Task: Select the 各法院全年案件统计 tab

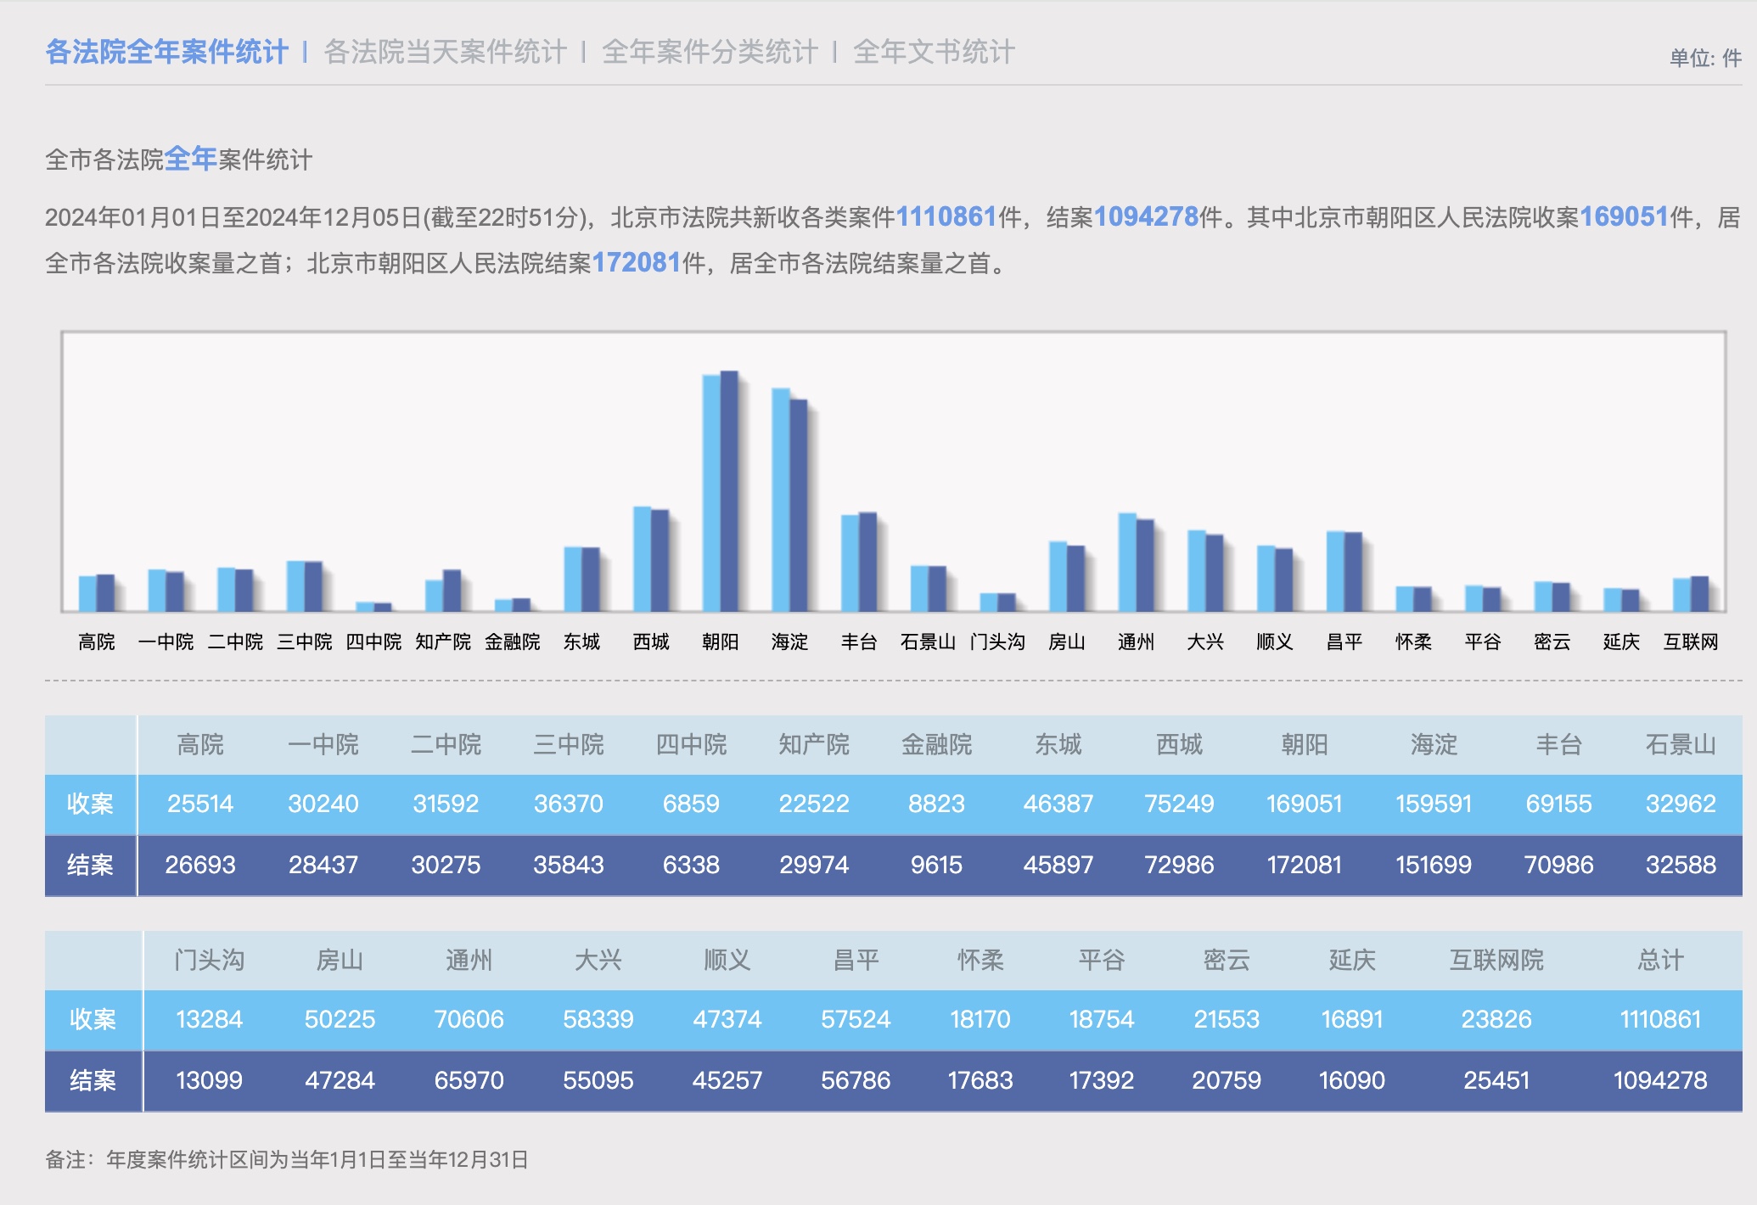Action: coord(166,52)
